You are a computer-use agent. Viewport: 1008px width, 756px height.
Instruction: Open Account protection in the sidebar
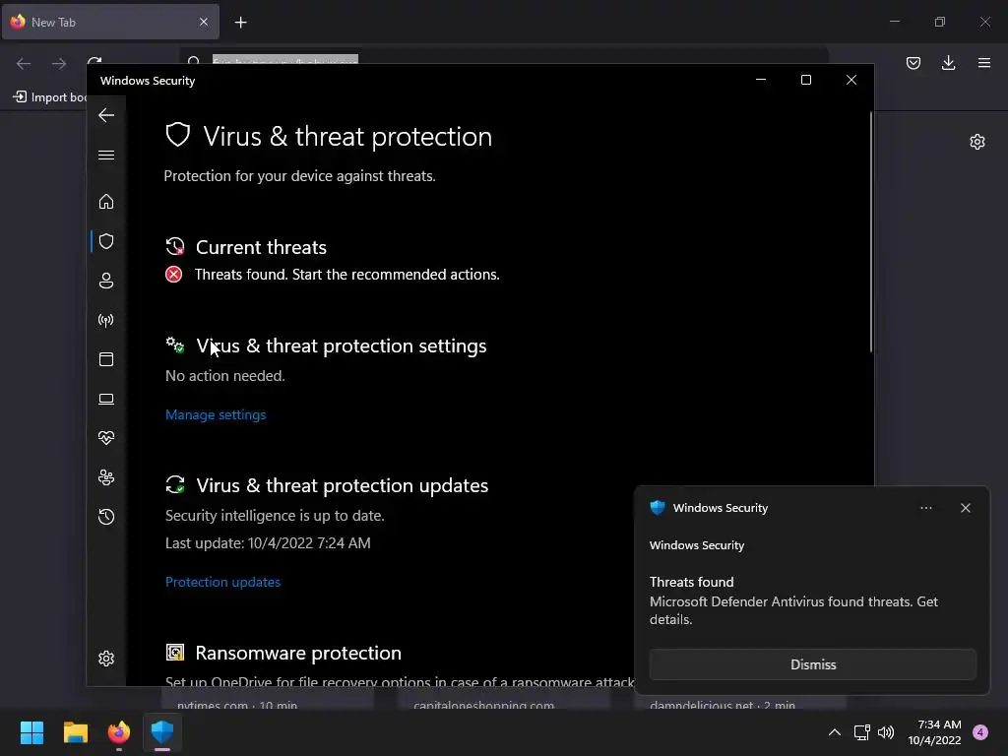[x=106, y=281]
